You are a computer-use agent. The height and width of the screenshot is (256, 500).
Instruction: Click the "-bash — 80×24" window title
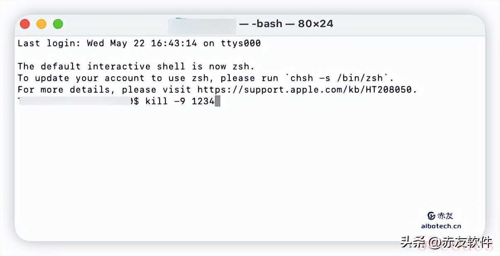286,24
